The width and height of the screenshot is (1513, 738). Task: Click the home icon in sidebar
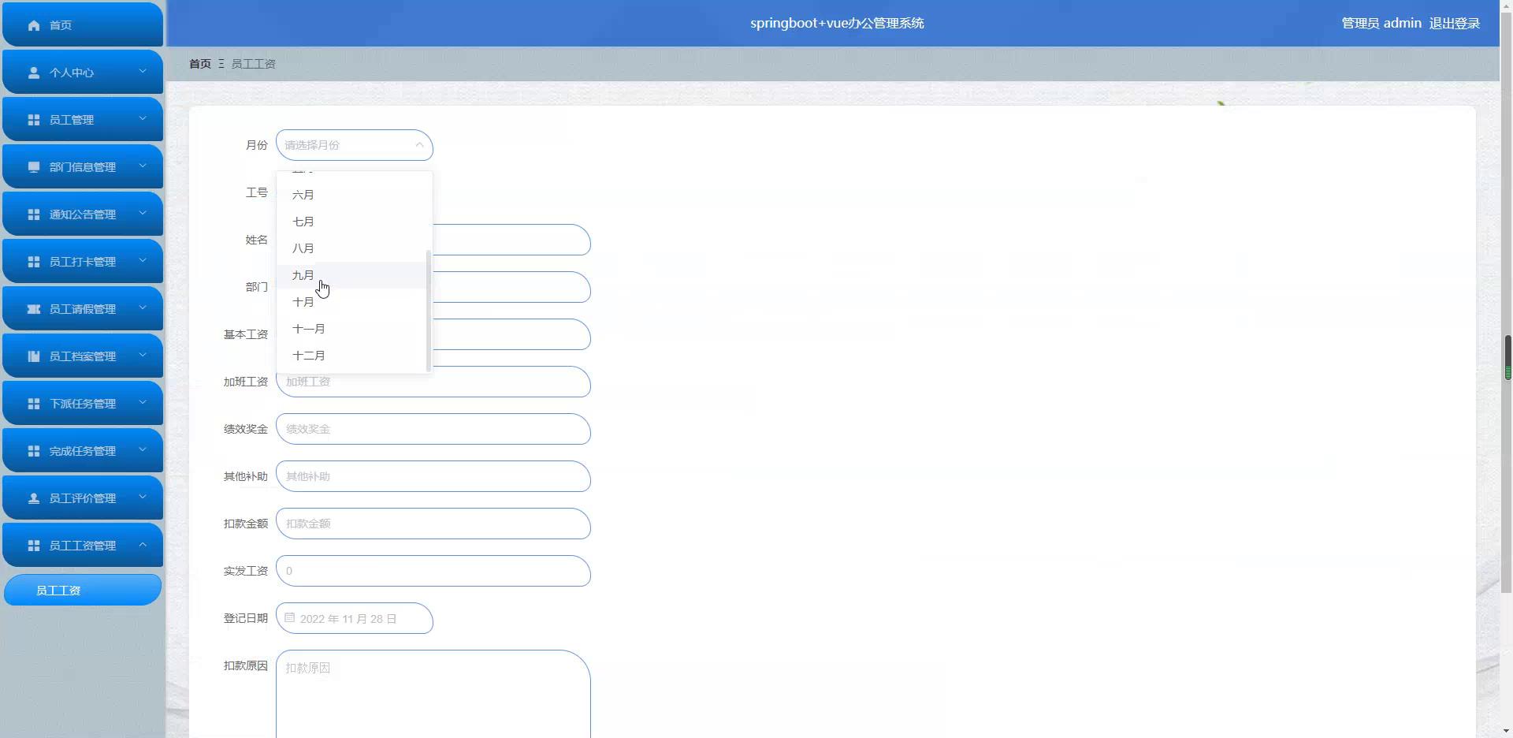(34, 25)
